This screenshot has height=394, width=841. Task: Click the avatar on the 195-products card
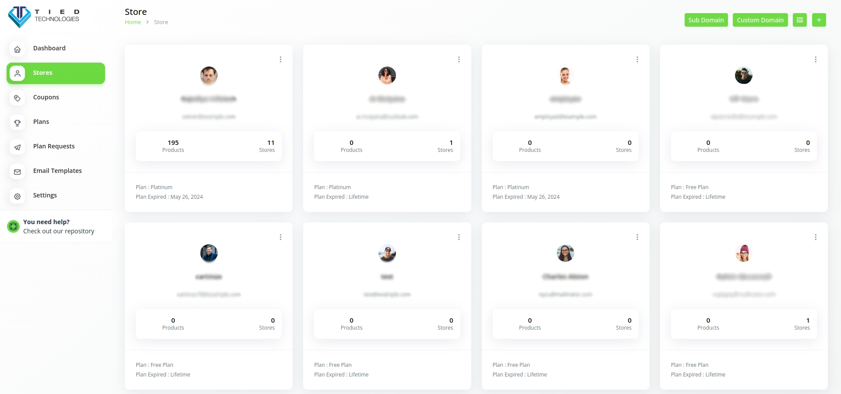pyautogui.click(x=209, y=75)
